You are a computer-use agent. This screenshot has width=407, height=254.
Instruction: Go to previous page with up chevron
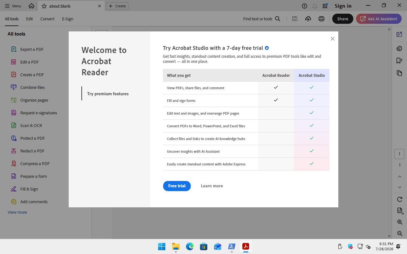400,177
